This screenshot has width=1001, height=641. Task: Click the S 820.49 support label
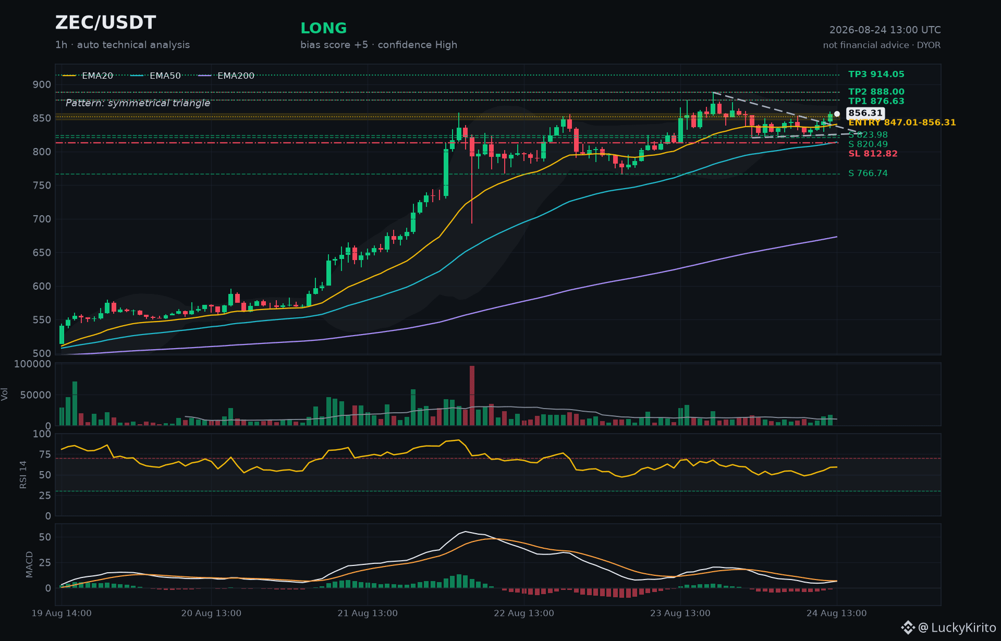(x=868, y=144)
